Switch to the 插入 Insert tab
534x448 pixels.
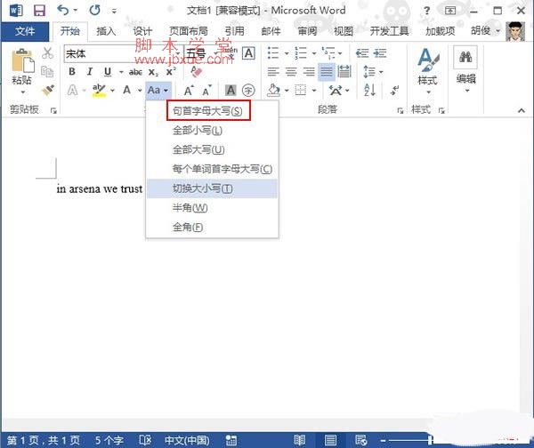pyautogui.click(x=106, y=31)
